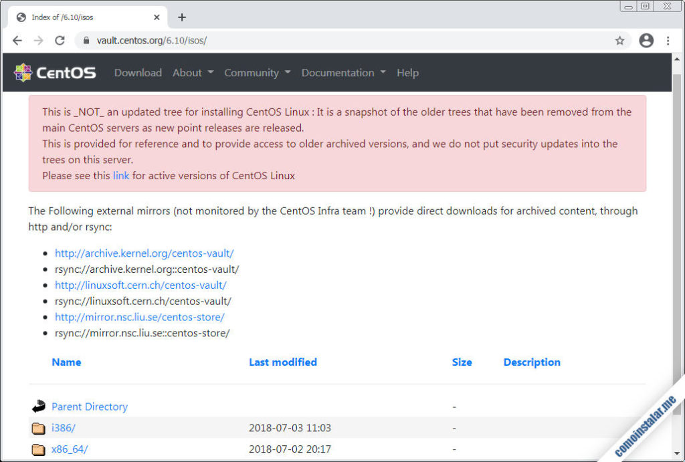Expand the About dropdown menu
Image resolution: width=685 pixels, height=462 pixels.
click(x=193, y=73)
